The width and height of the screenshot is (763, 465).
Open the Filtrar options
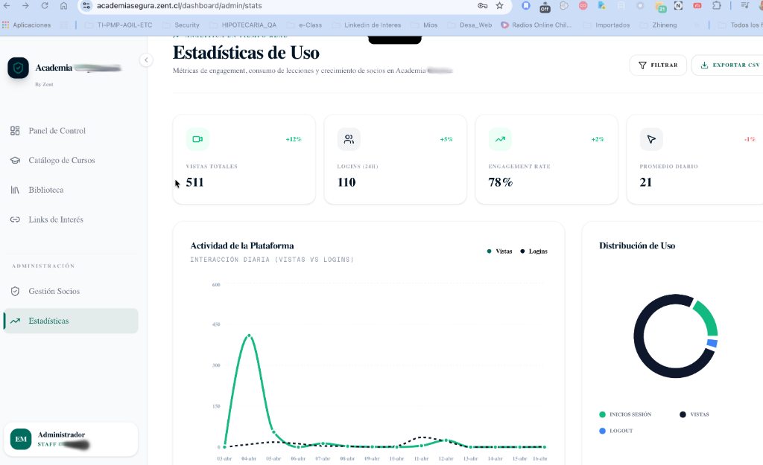coord(658,65)
